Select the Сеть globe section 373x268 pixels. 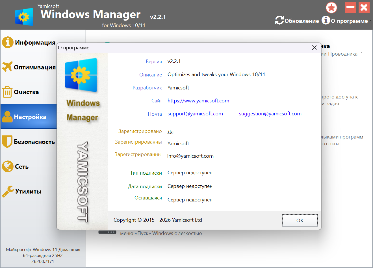coord(29,166)
